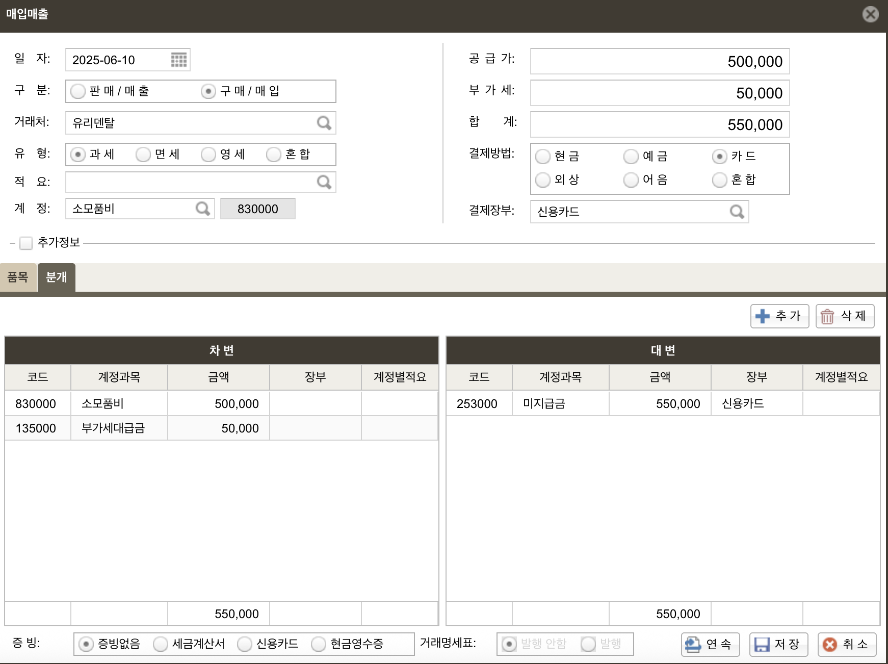This screenshot has height=664, width=888.
Task: Open the calendar date picker icon
Action: (x=178, y=60)
